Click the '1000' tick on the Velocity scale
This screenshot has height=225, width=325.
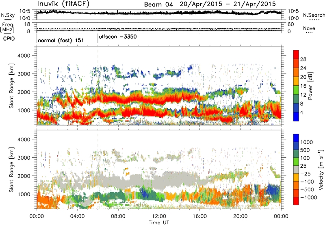(x=307, y=142)
